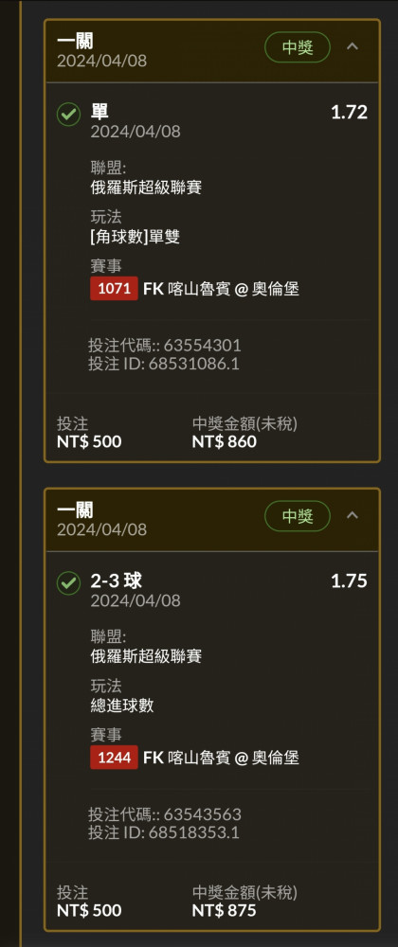Open match FK 喀山魯賓 @ 奧倫堡 in second card
The height and width of the screenshot is (947, 398).
point(221,758)
